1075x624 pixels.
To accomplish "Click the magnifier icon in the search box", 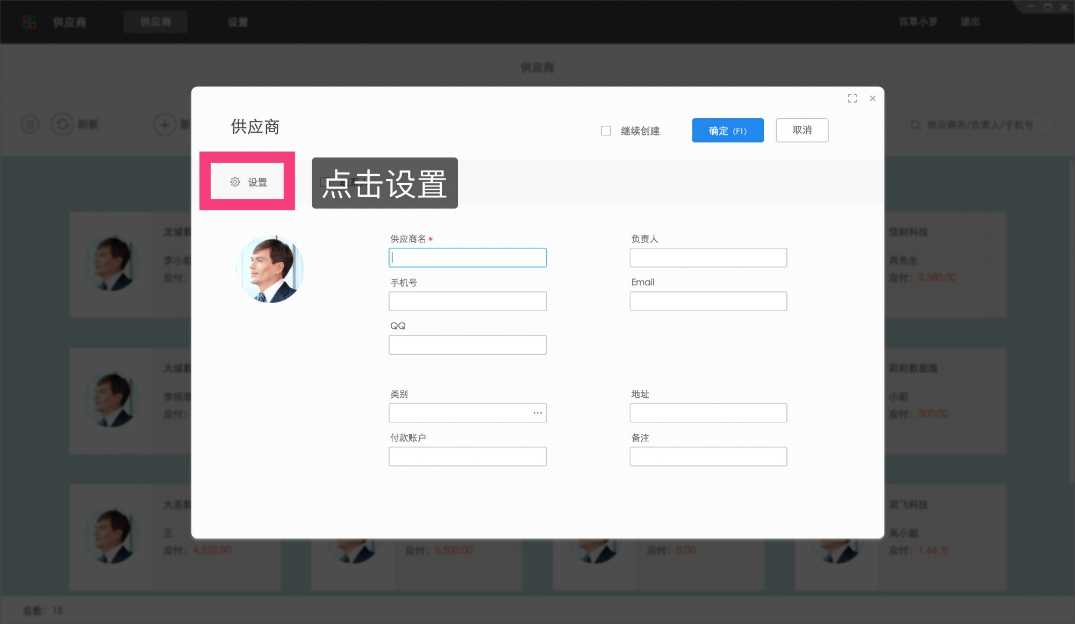I will tap(915, 124).
